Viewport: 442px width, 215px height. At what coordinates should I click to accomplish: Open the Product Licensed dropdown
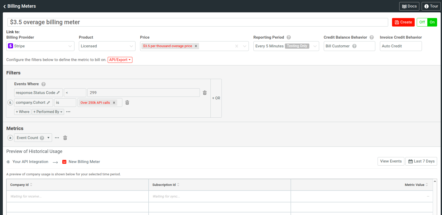point(107,46)
